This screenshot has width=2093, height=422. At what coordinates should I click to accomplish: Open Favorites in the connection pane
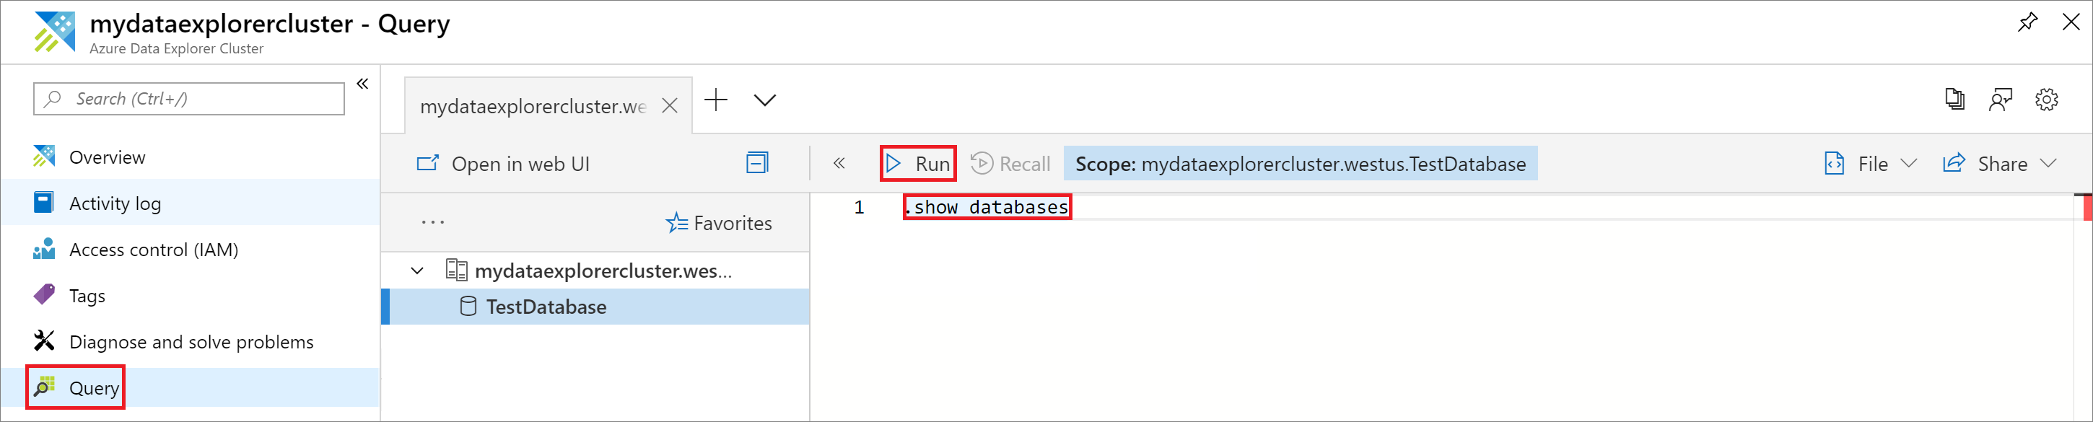point(718,223)
